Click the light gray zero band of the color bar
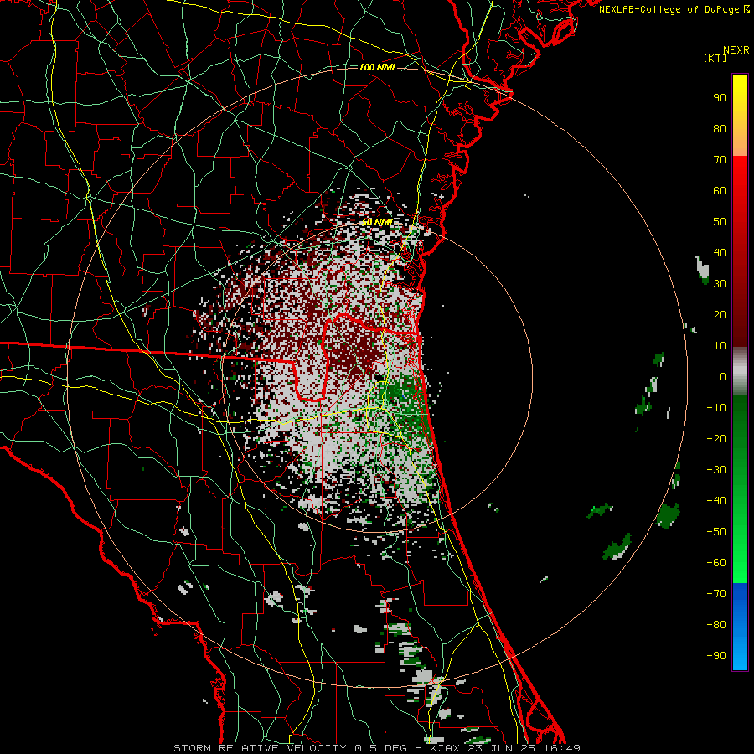 pos(740,370)
